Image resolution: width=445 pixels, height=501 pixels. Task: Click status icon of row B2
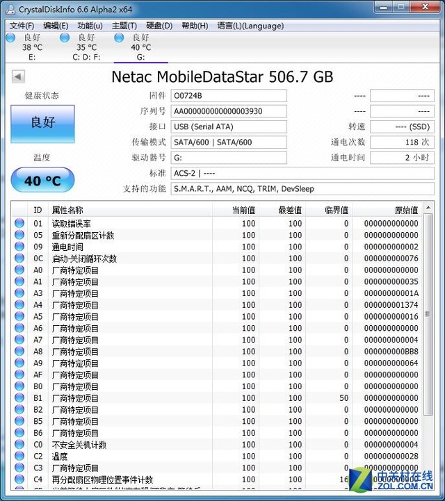pos(19,409)
